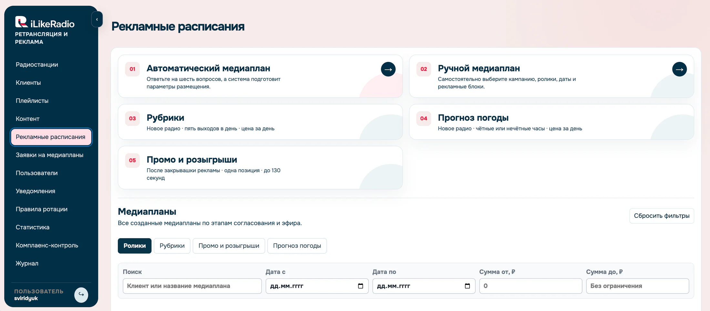Open the Автоматический медиаплан card title
This screenshot has width=710, height=311.
[x=208, y=68]
